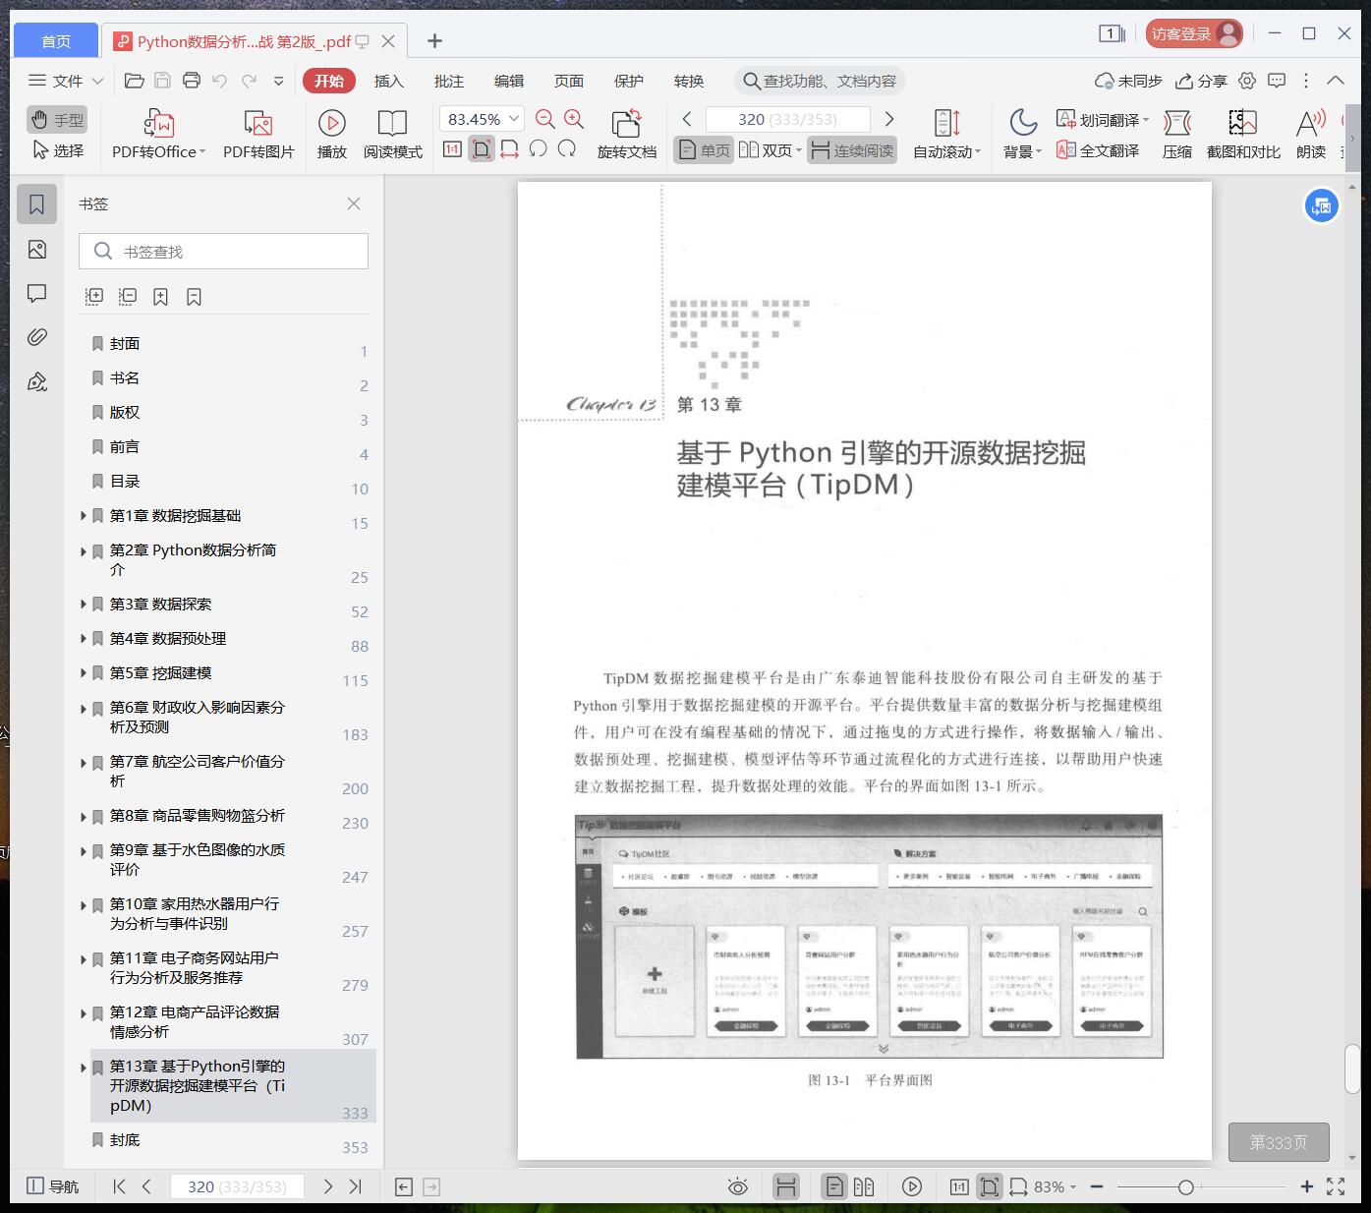Open screenshot and compare (截图和对比)
Image resolution: width=1371 pixels, height=1213 pixels.
pyautogui.click(x=1243, y=135)
